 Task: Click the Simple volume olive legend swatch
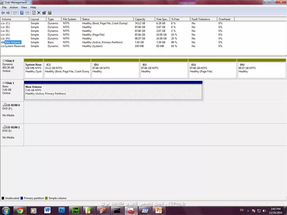(x=46, y=198)
